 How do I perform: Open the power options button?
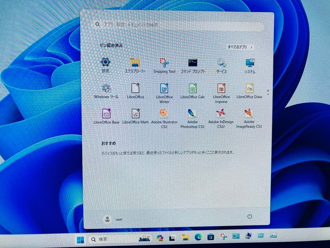pos(250,216)
